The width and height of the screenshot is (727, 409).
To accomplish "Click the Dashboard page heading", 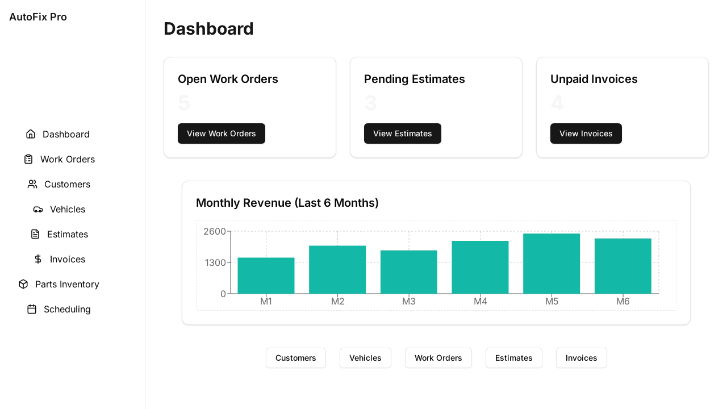I will pos(208,28).
